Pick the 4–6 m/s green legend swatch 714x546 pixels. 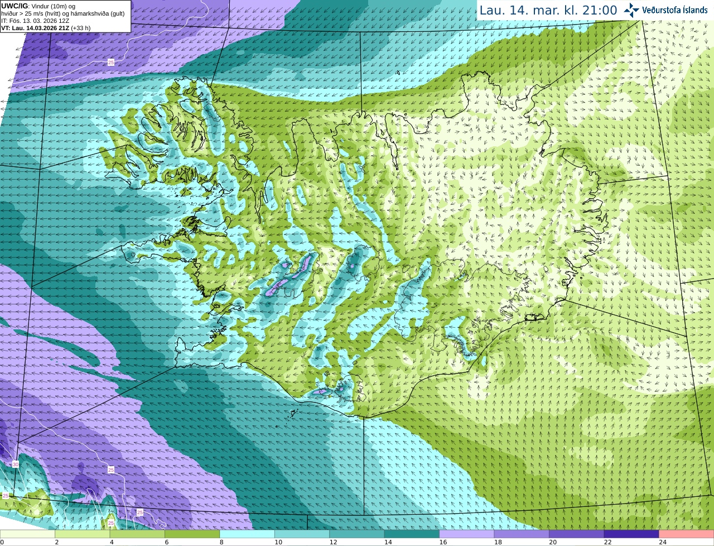coord(137,534)
